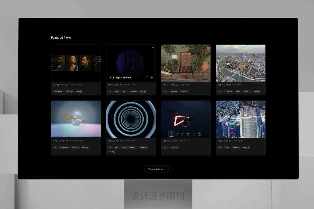Image resolution: width=314 pixels, height=209 pixels.
Task: Click the 'Aug 31, 2026' date text
Action: [59, 141]
